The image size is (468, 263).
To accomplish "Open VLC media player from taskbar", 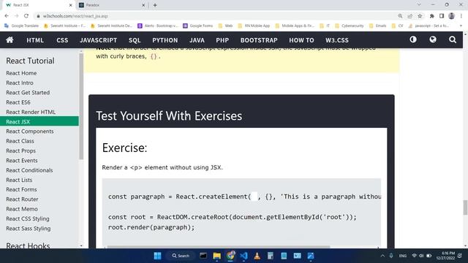I will (x=257, y=256).
